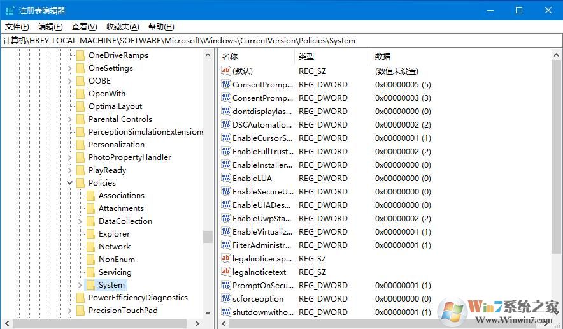
Task: Open the 编辑(E) menu
Action: click(50, 27)
